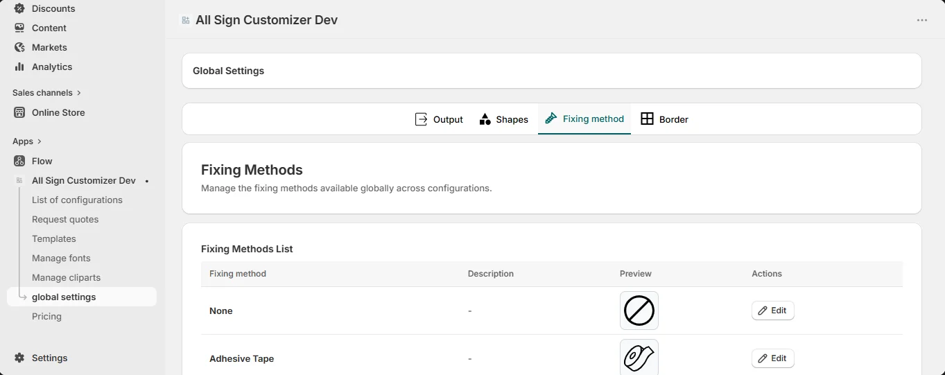The height and width of the screenshot is (375, 945).
Task: Click the Preview column header
Action: tap(636, 274)
